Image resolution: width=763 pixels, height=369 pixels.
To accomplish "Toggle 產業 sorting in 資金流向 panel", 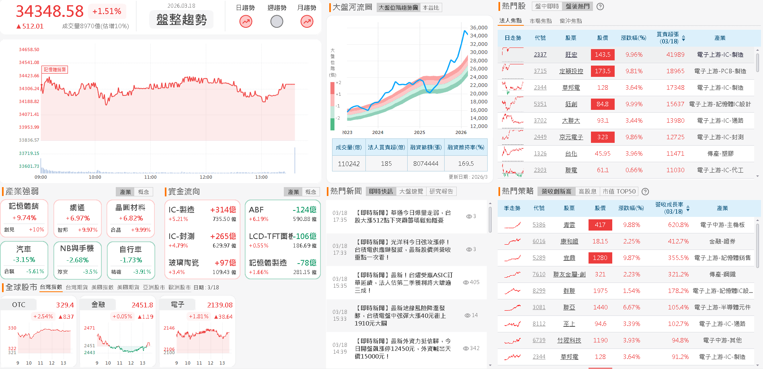I will (293, 192).
